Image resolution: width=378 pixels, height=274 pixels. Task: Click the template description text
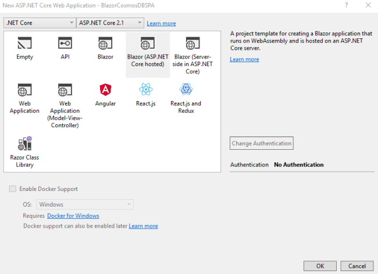click(x=301, y=41)
